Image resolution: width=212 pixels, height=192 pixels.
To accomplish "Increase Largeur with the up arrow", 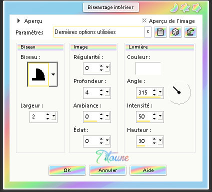I will (48, 114).
